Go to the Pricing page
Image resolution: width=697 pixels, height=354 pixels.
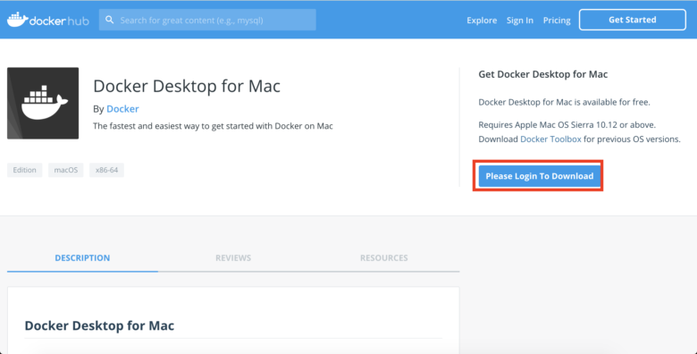557,20
